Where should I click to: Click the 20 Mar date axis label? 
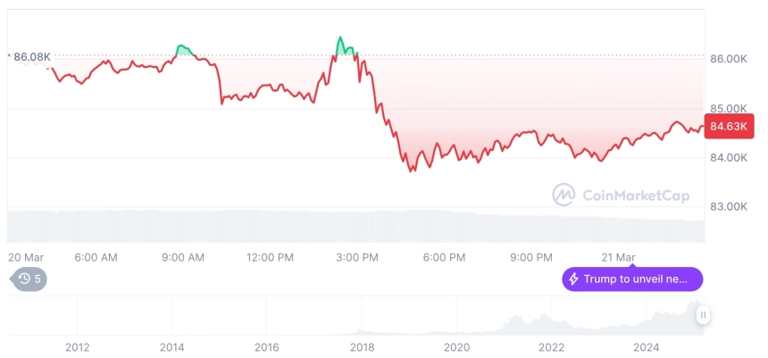[26, 258]
